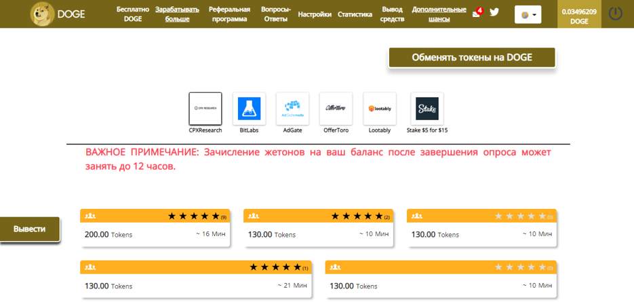Click Обменять токены на DOGE button
This screenshot has width=634, height=302.
pos(472,58)
